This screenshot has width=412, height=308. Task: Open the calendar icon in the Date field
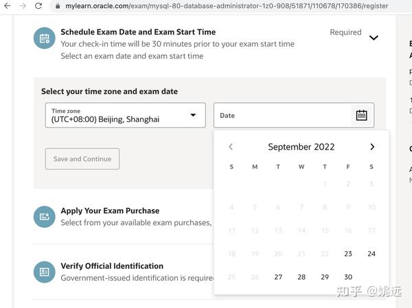(x=362, y=115)
